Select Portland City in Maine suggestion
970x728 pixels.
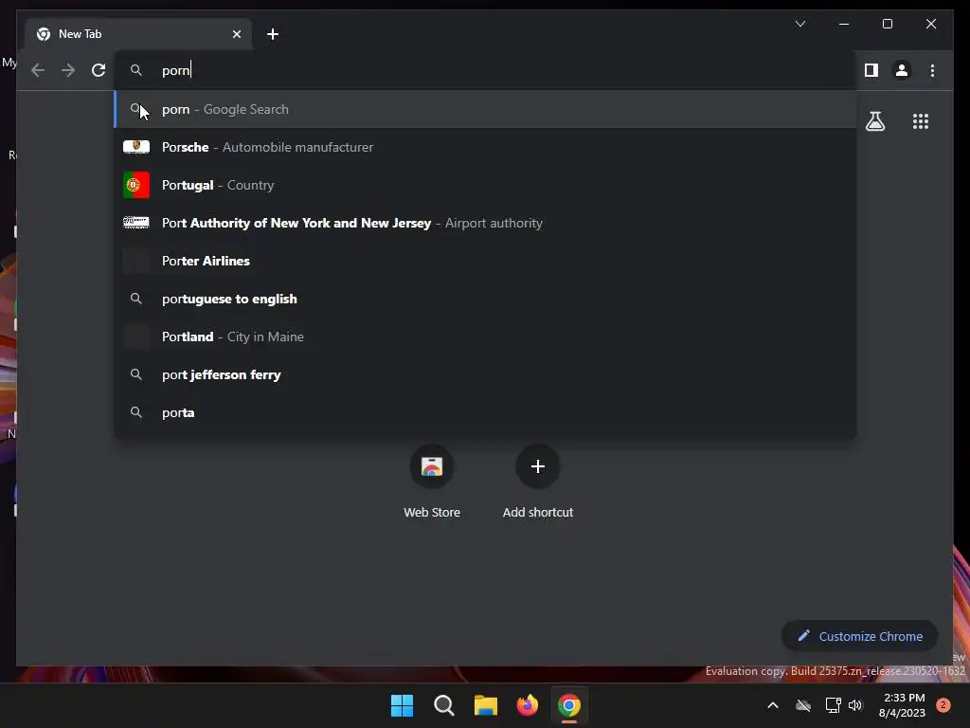click(485, 337)
